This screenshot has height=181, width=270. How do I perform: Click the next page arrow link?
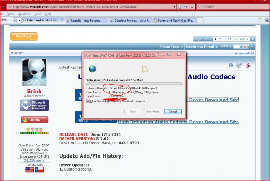point(235,39)
